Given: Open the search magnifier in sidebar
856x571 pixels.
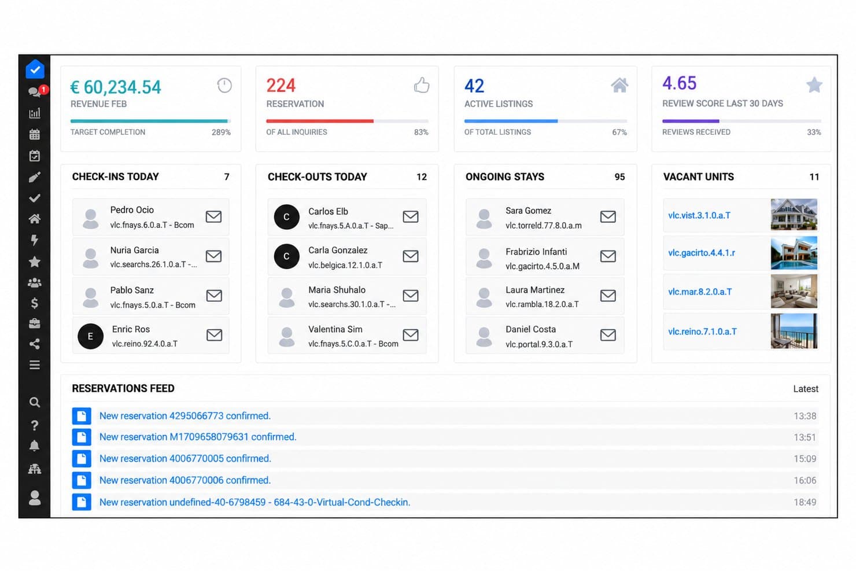Looking at the screenshot, I should click(x=35, y=402).
